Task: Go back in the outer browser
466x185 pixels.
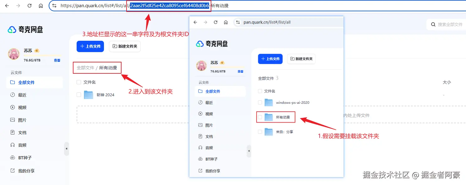Action: click(x=7, y=6)
